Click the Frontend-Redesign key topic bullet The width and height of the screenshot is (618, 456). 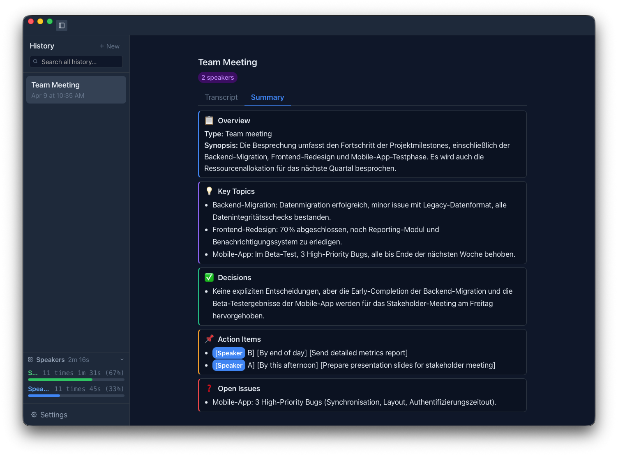[326, 235]
